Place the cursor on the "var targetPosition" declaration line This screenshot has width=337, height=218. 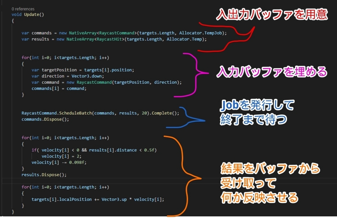click(x=83, y=70)
